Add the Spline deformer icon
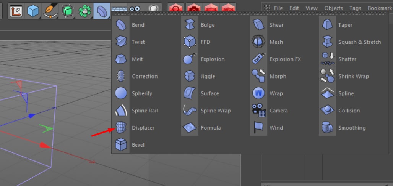393x186 pixels. [x=327, y=93]
